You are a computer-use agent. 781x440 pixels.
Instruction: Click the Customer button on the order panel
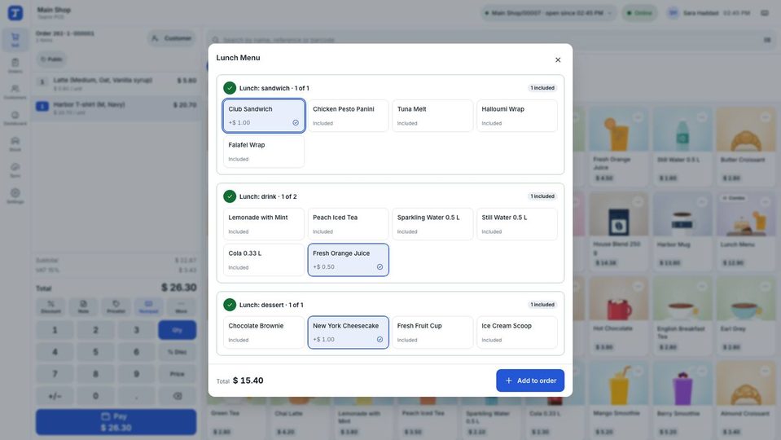pos(172,38)
